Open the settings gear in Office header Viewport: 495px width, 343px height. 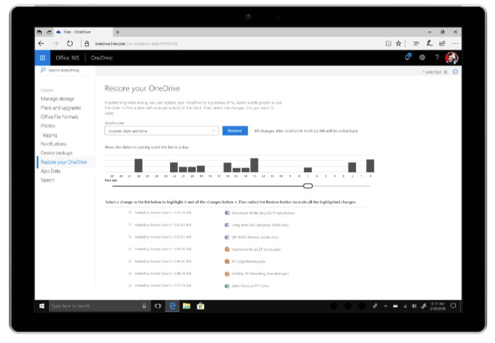click(x=422, y=57)
